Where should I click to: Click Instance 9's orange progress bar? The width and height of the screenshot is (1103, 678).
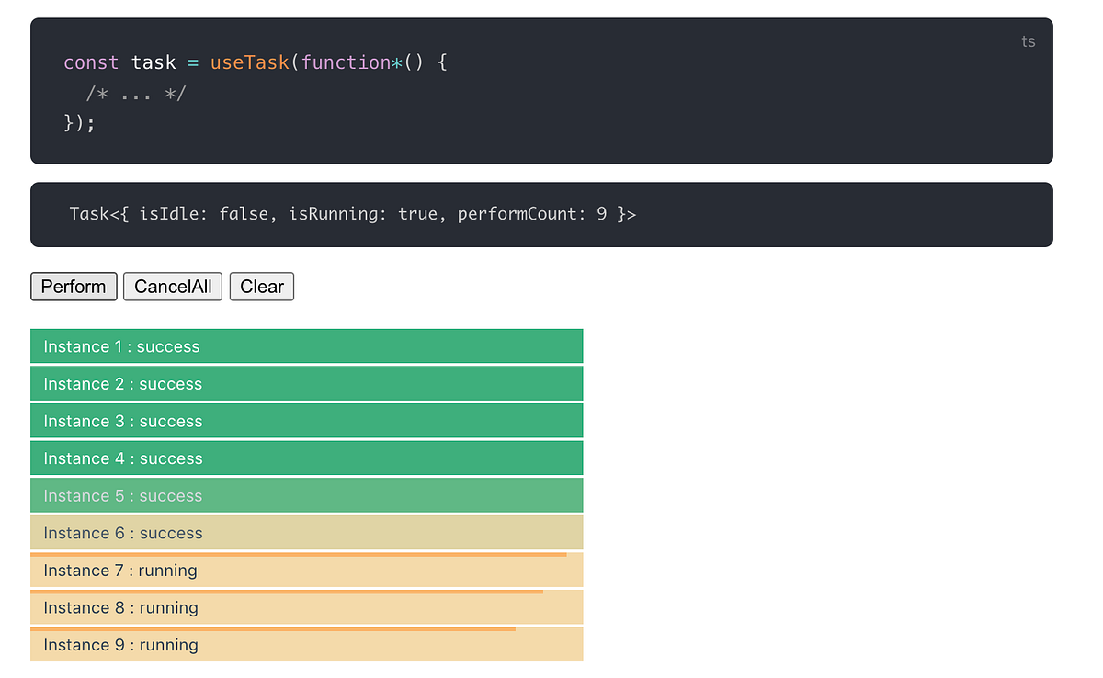(x=271, y=629)
